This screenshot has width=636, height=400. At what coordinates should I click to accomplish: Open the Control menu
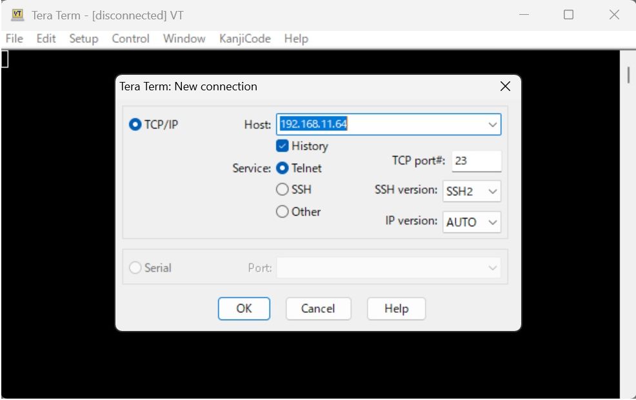tap(130, 39)
